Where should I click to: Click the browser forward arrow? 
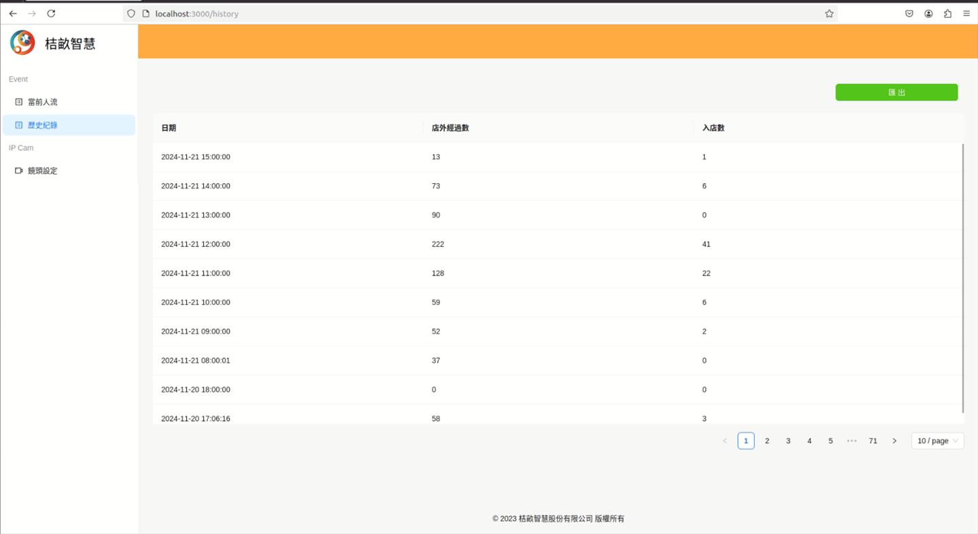[32, 14]
